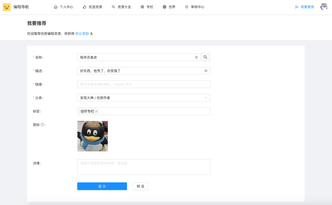Click the penguin icon upload thumbnail
Viewport: 332px width, 205px height.
[93, 136]
